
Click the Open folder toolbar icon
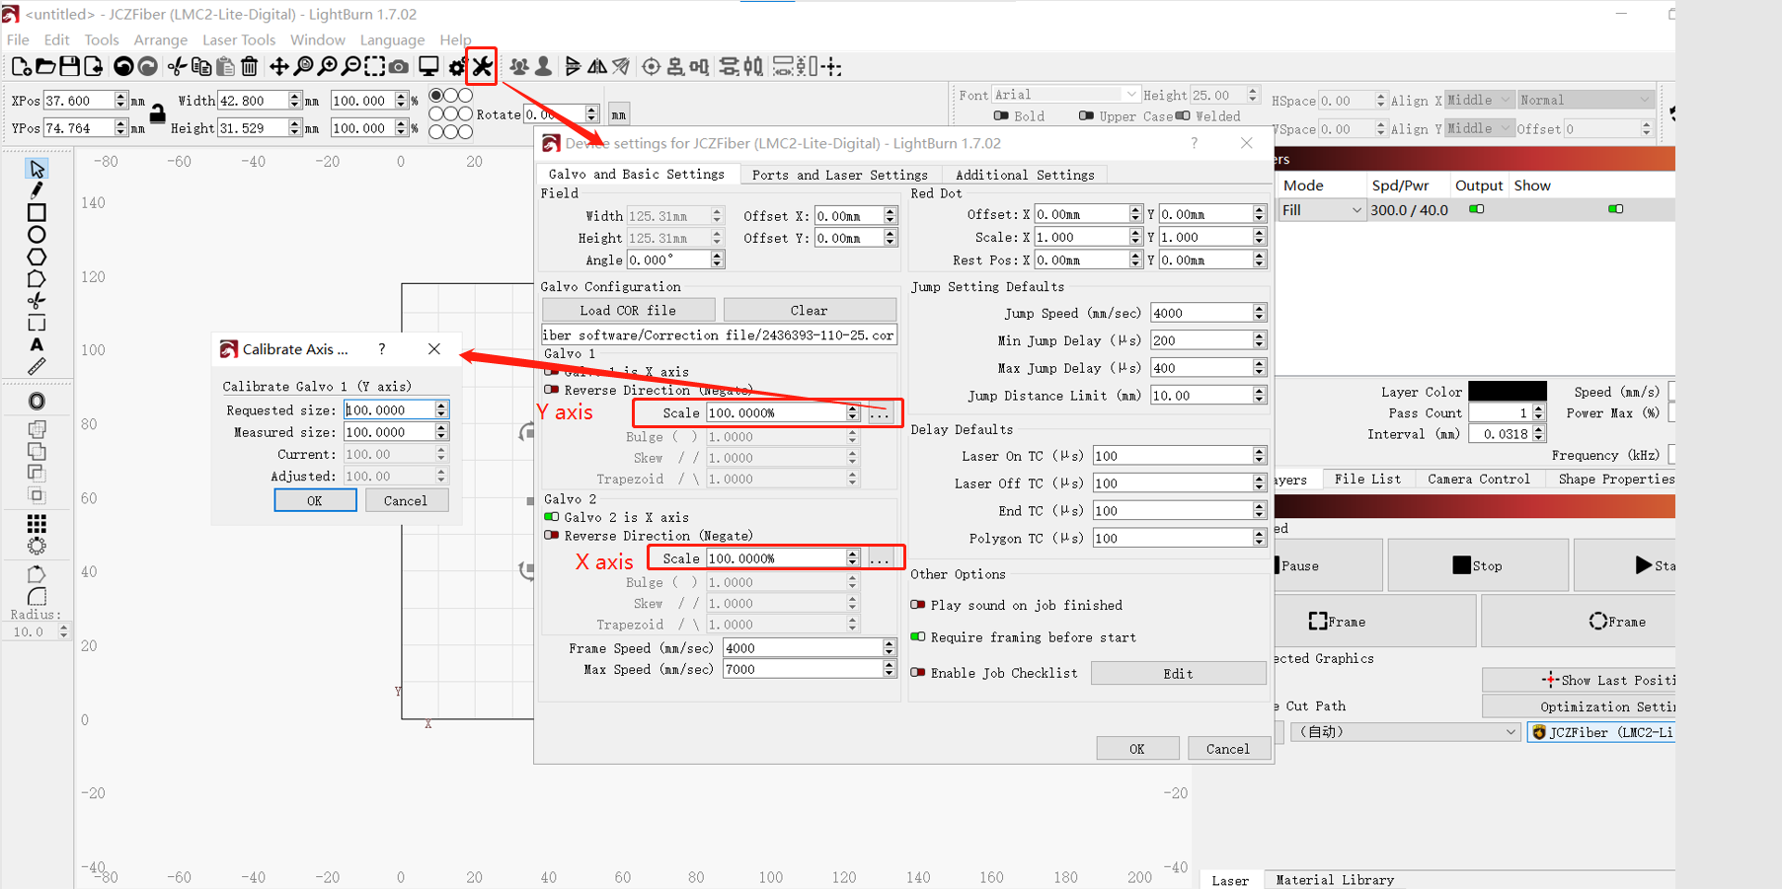pos(45,67)
